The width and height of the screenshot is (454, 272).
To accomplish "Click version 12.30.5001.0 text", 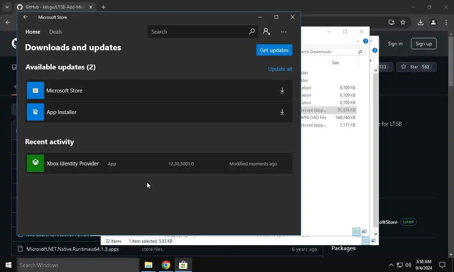I will [x=181, y=164].
